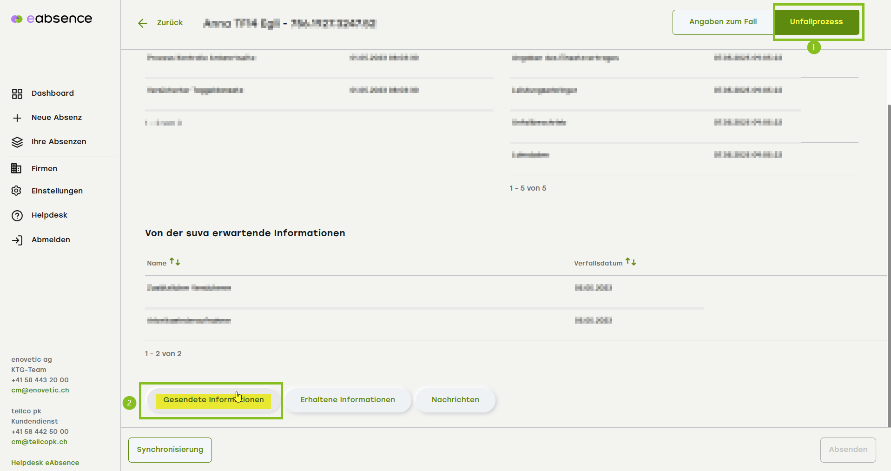This screenshot has height=471, width=891.
Task: Show the Erhaltene Informationen tab
Action: coord(348,400)
